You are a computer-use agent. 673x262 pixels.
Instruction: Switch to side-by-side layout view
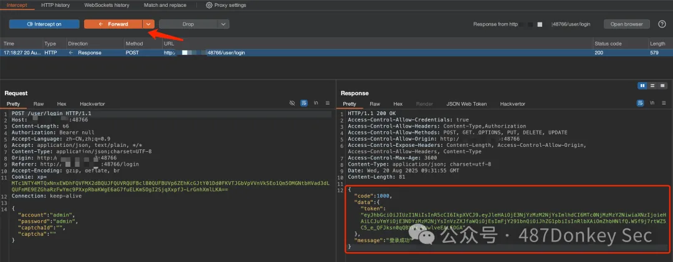(642, 85)
